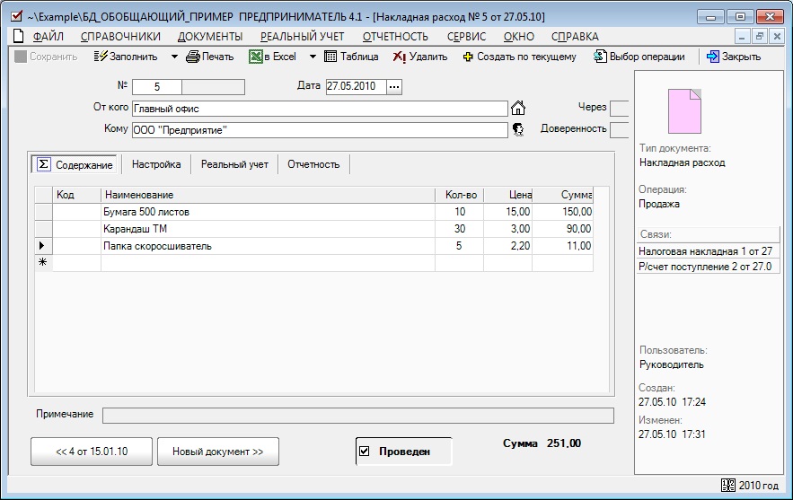793x500 pixels.
Task: Click 'Создать по текущему' toolbar icon
Action: coord(468,57)
